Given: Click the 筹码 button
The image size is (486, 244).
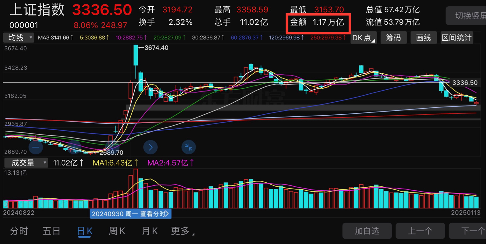Looking at the screenshot, I should pos(393,38).
